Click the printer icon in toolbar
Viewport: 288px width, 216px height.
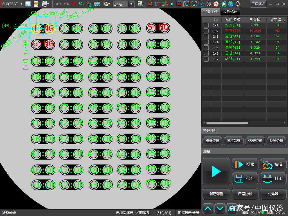(44, 4)
